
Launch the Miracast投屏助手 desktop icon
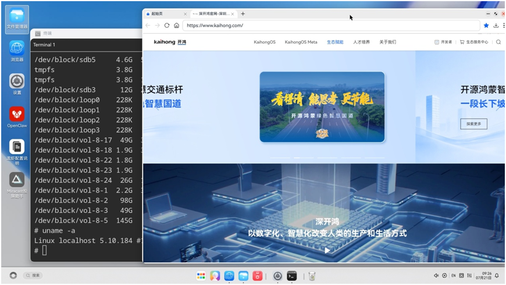click(x=17, y=185)
